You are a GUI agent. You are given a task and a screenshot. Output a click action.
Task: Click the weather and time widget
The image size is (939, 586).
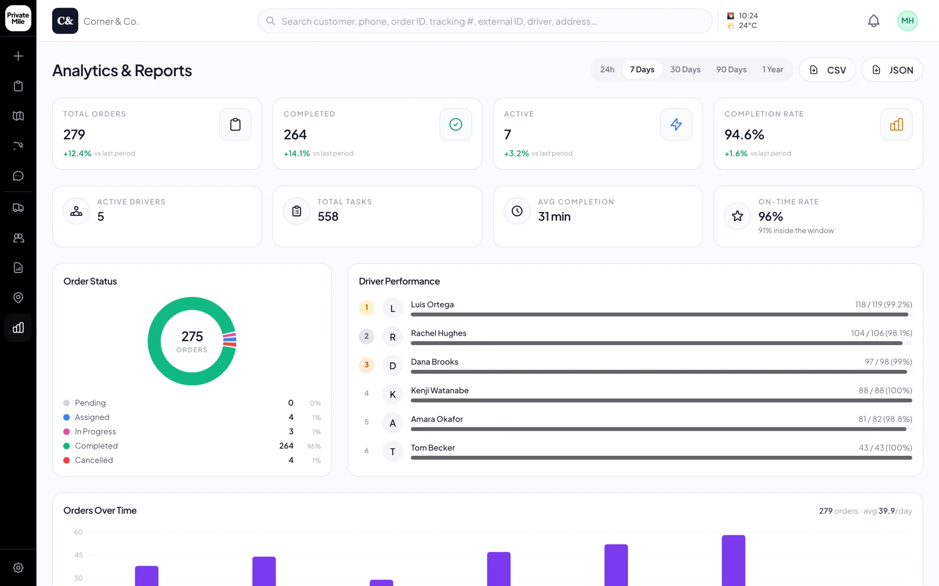[x=742, y=21]
